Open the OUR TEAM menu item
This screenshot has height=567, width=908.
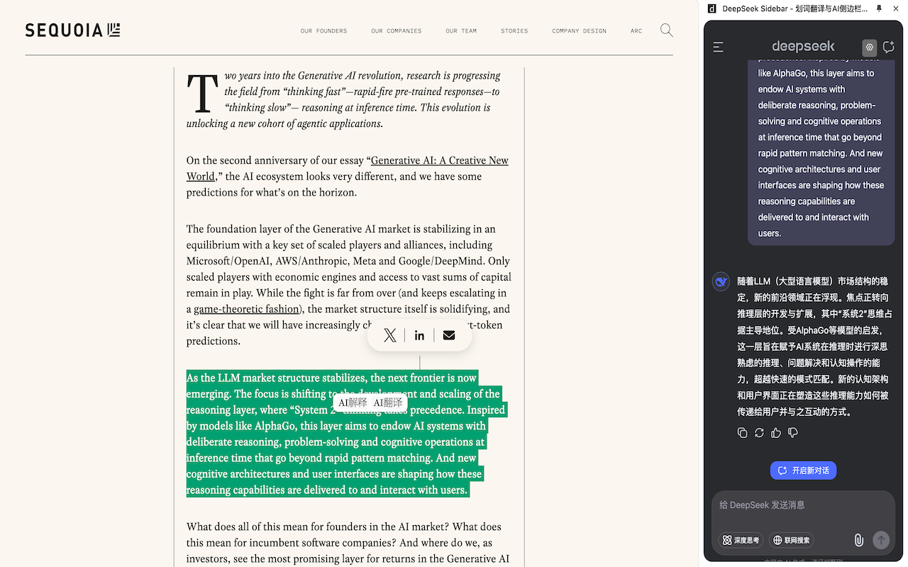click(461, 31)
